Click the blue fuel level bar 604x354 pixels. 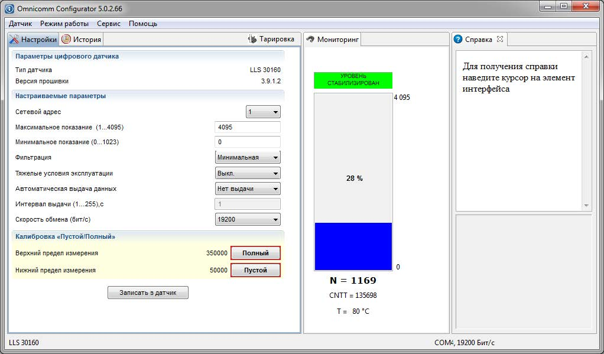coord(353,246)
